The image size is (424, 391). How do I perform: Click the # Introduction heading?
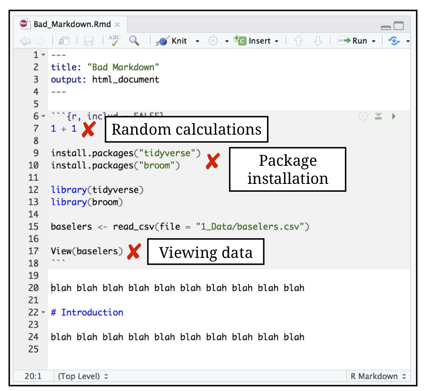87,313
